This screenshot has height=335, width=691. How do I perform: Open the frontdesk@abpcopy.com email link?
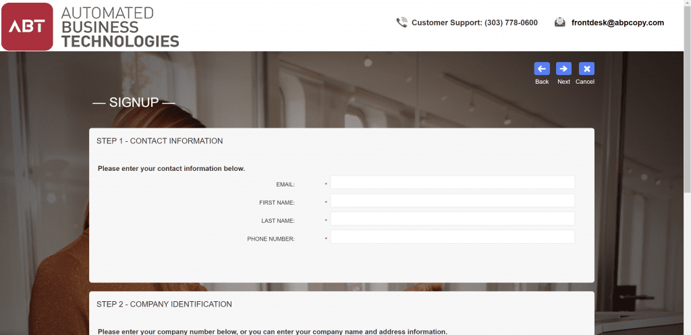(x=617, y=23)
